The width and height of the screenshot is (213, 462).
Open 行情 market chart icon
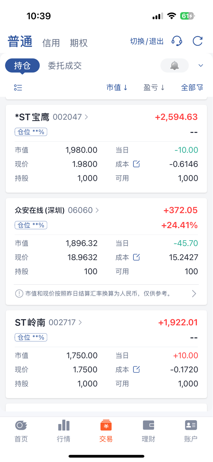[64, 425]
